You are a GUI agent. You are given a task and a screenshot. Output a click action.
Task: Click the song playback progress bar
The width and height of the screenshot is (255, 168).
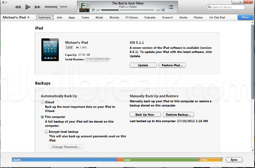tap(127, 10)
